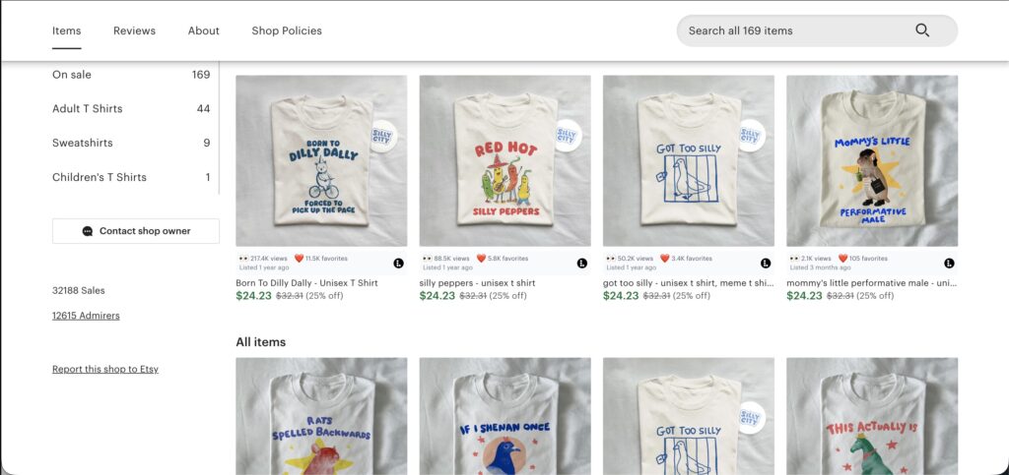Viewport: 1009px width, 475px height.
Task: Click the search magnifier icon
Action: click(922, 30)
